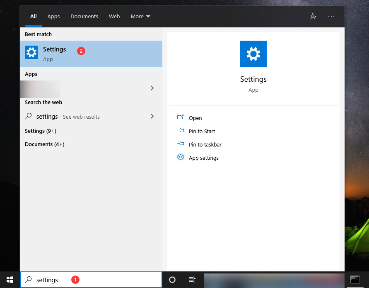
Task: Click the magnifier icon beside web result settings
Action: 28,116
